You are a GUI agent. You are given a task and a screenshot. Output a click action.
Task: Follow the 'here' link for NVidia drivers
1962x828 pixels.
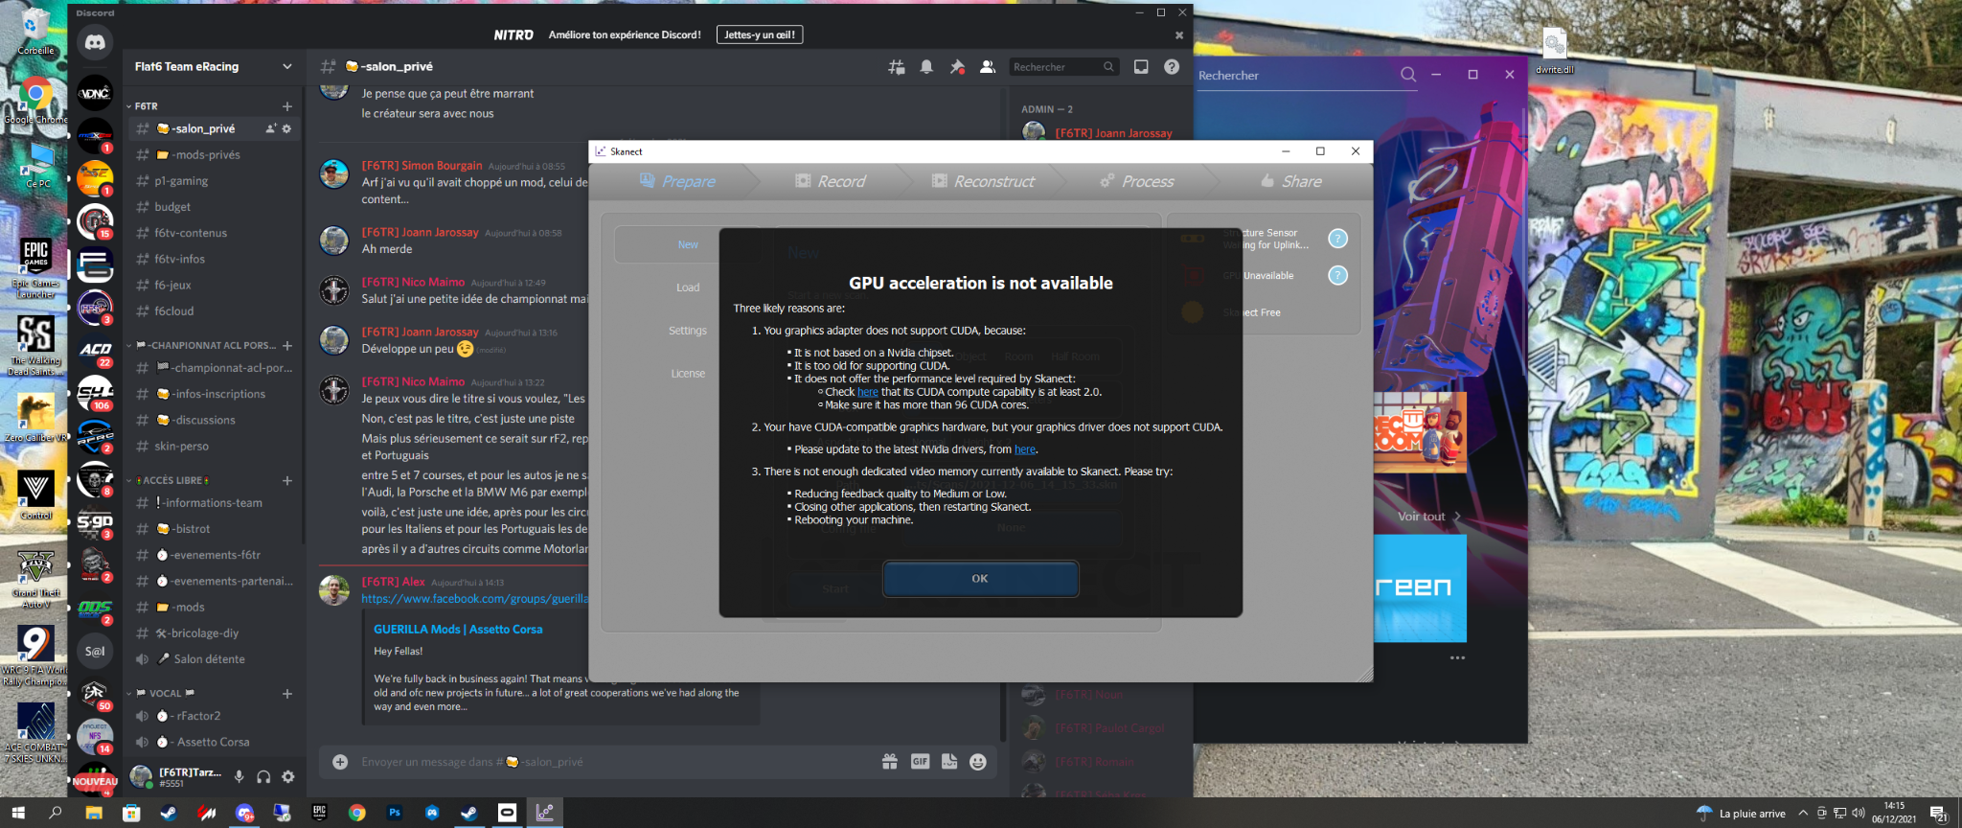[1025, 449]
